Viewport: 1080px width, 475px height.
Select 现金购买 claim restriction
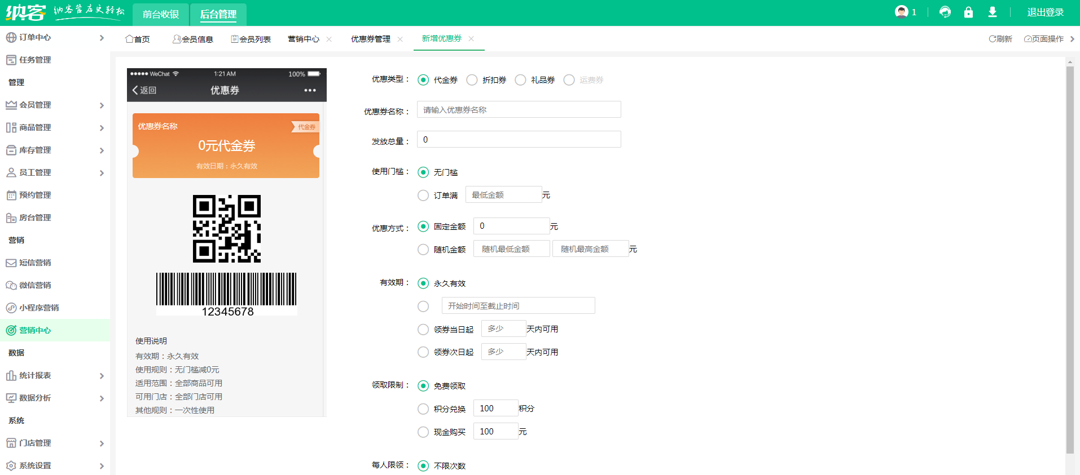(423, 432)
